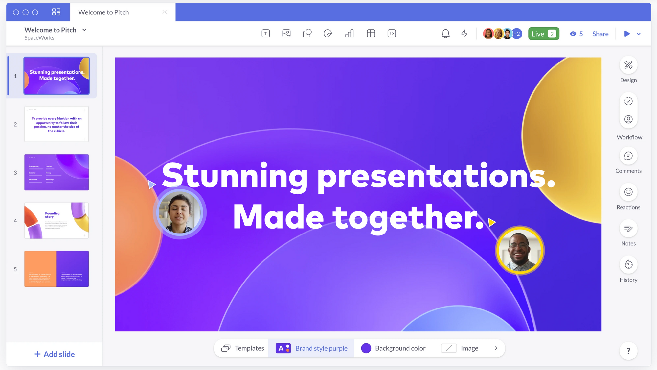Click the viewers eye count indicator
The height and width of the screenshot is (370, 657).
(577, 34)
